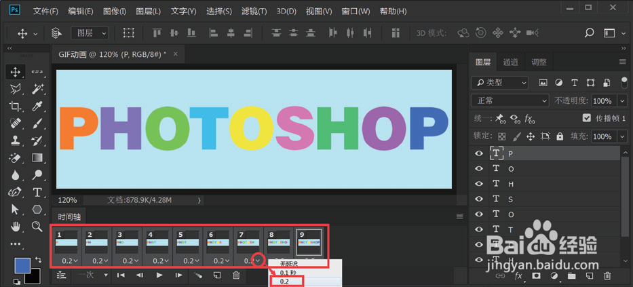The width and height of the screenshot is (633, 287).
Task: Click the search magnifier in options bar
Action: [590, 33]
